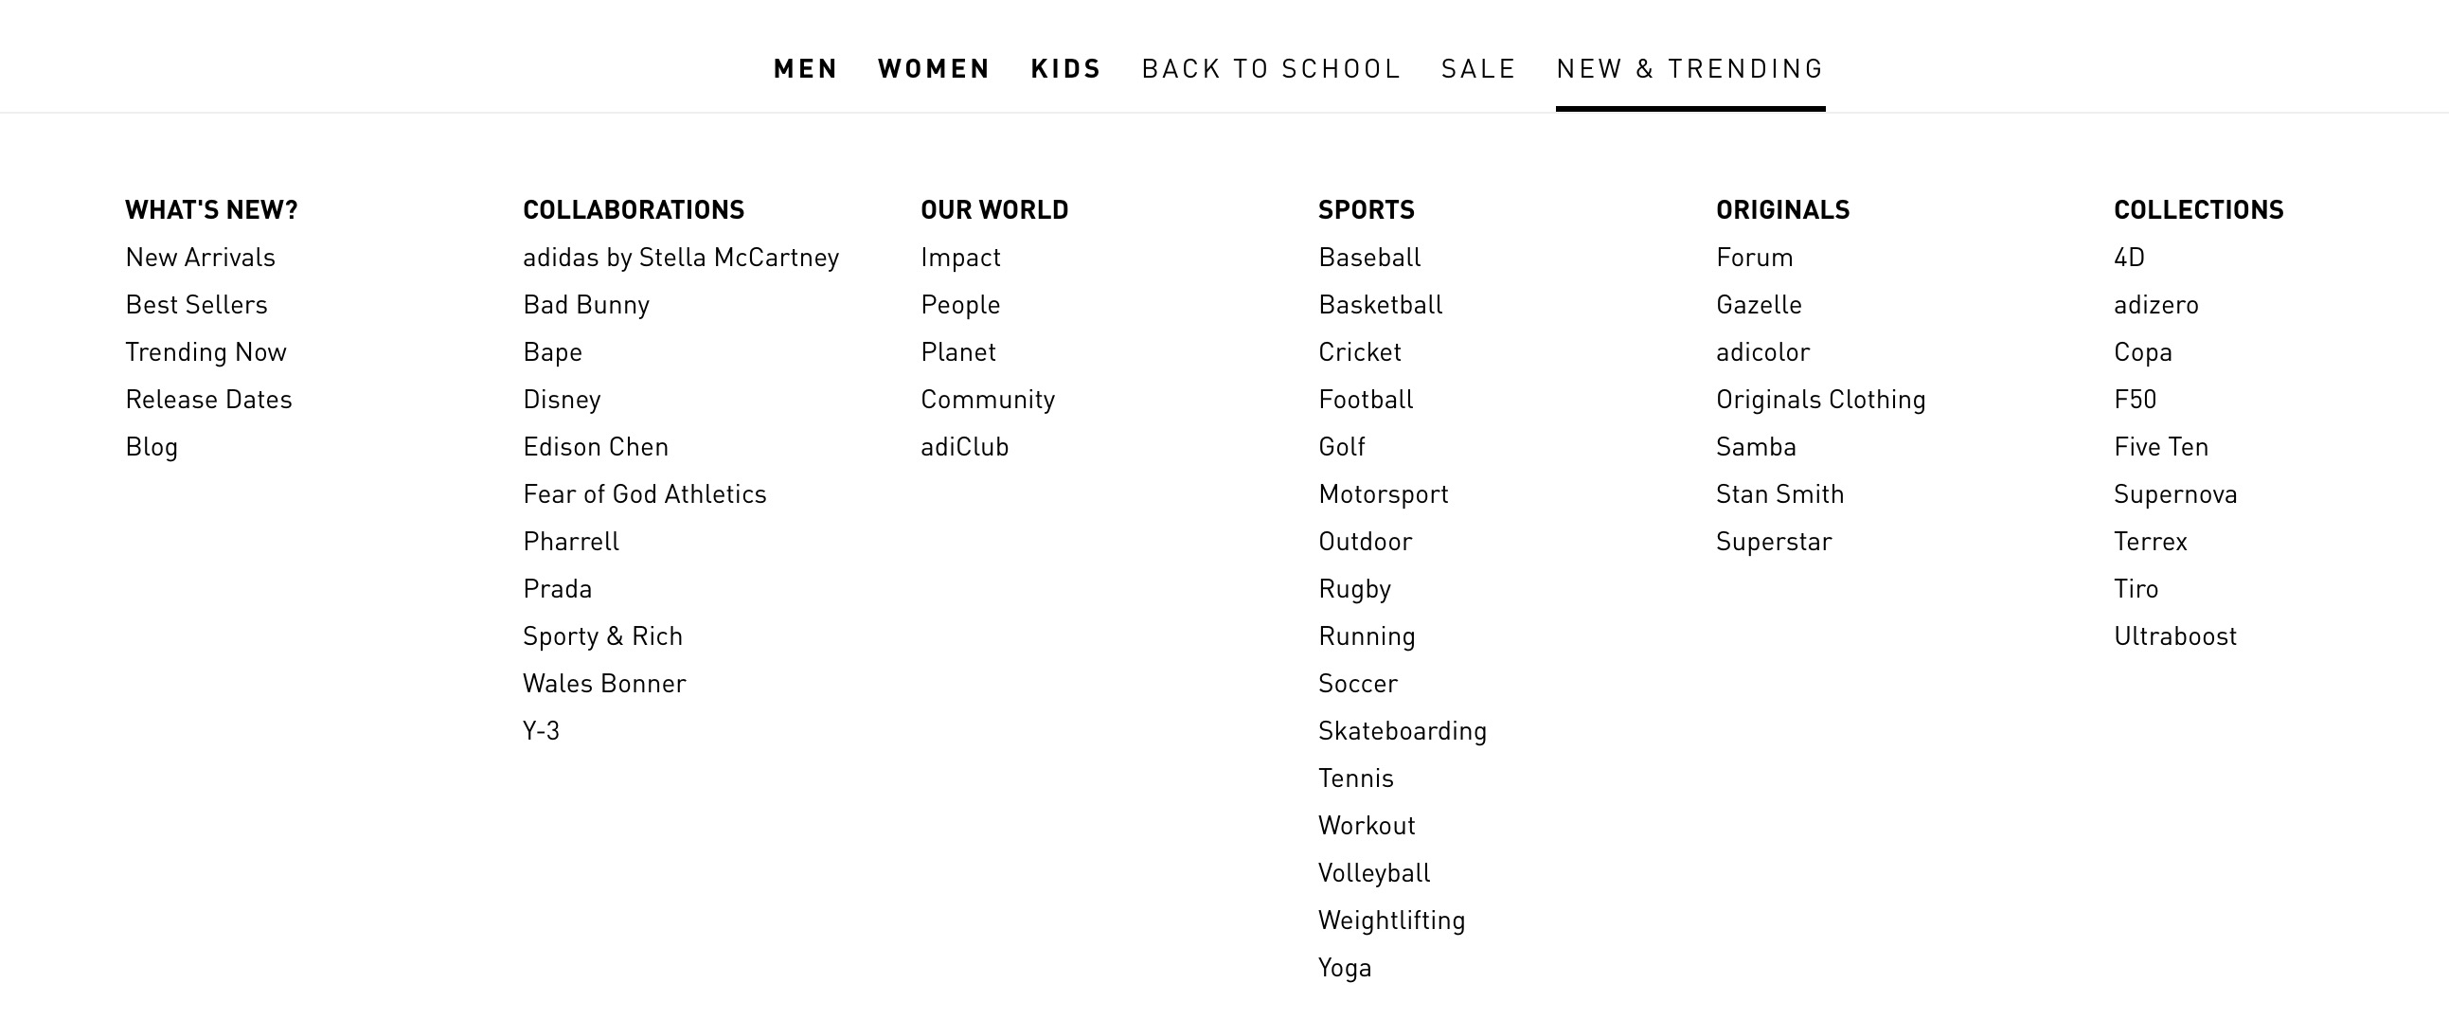Image resolution: width=2449 pixels, height=1019 pixels.
Task: Open the Five Ten collection link
Action: [2161, 447]
